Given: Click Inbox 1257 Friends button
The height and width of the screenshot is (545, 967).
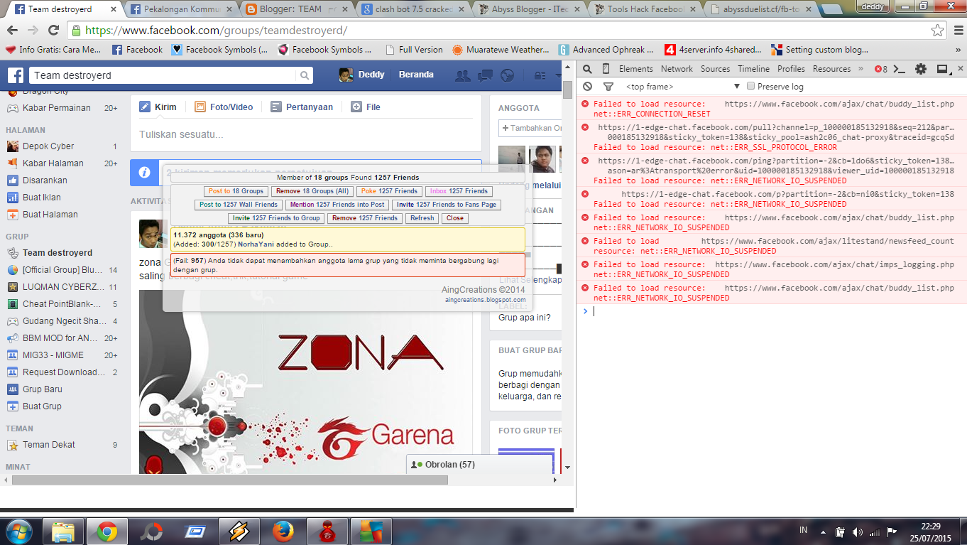Looking at the screenshot, I should [459, 191].
